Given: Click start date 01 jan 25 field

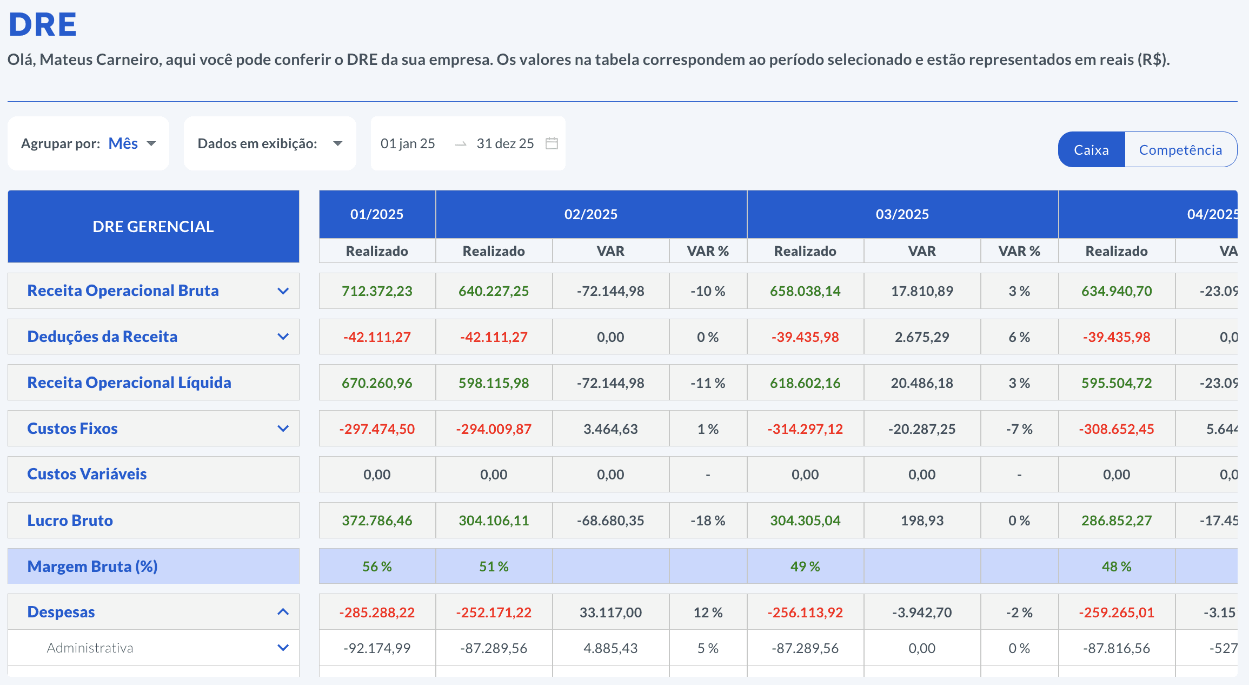Looking at the screenshot, I should pyautogui.click(x=408, y=143).
